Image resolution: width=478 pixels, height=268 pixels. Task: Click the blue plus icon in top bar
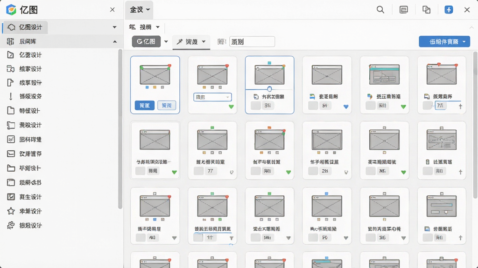pyautogui.click(x=449, y=10)
